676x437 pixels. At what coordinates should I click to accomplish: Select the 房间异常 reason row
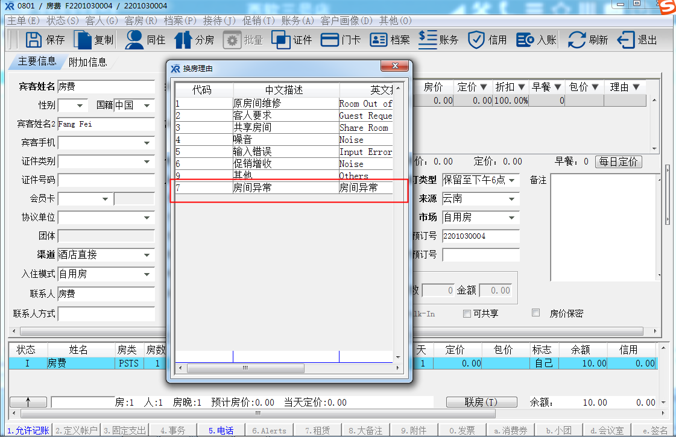tap(283, 188)
